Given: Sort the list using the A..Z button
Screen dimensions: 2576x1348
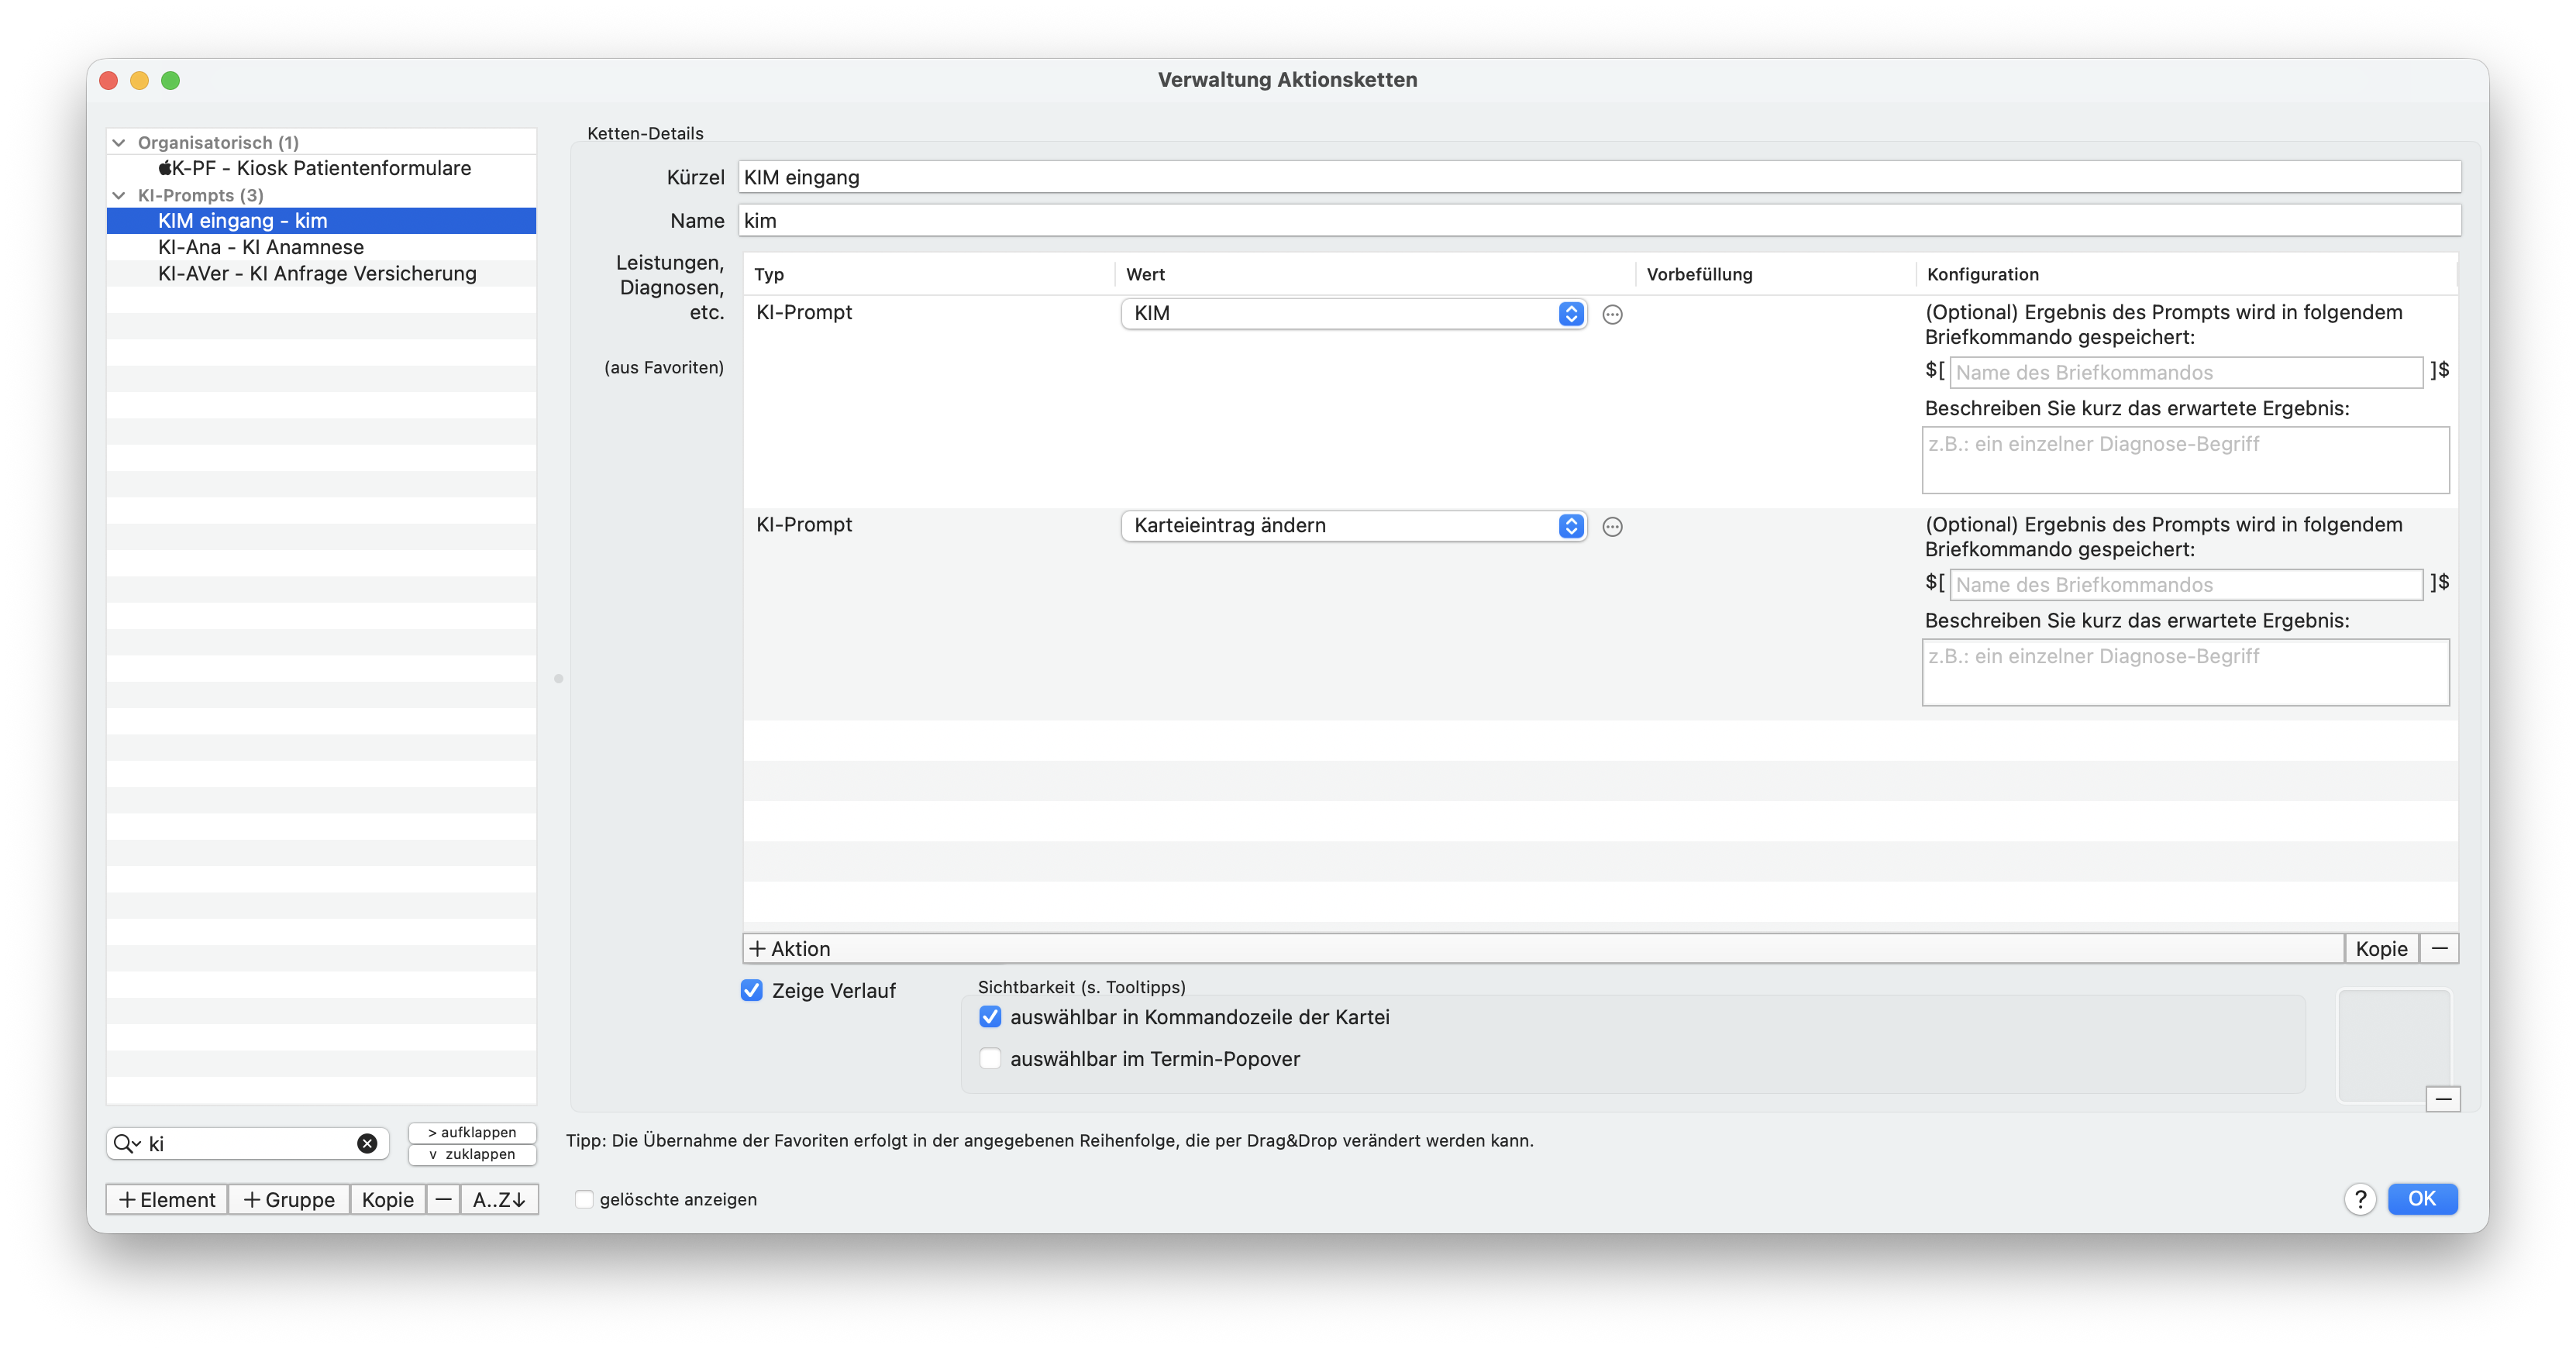Looking at the screenshot, I should 499,1199.
